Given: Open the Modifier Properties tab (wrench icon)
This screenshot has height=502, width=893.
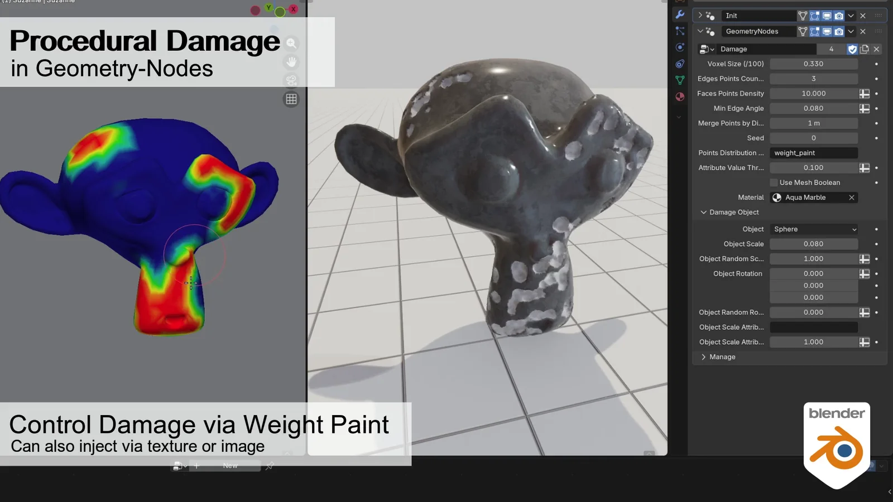Looking at the screenshot, I should [x=680, y=15].
